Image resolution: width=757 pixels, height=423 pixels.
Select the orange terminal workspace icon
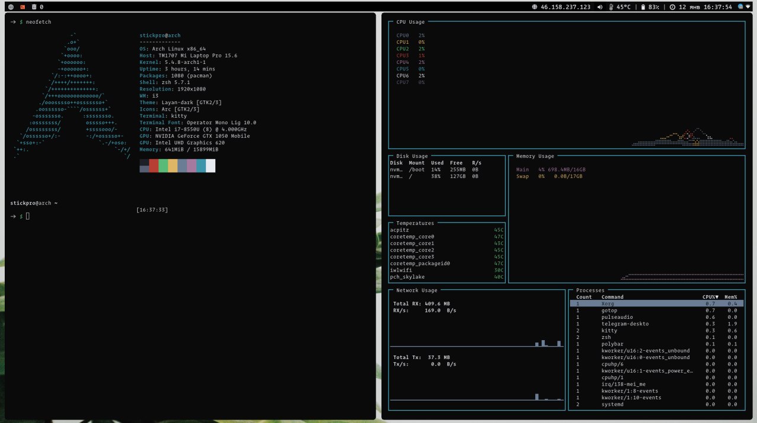pyautogui.click(x=22, y=7)
